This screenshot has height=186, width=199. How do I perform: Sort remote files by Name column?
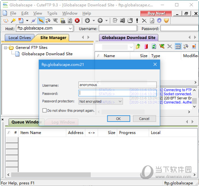click(109, 56)
